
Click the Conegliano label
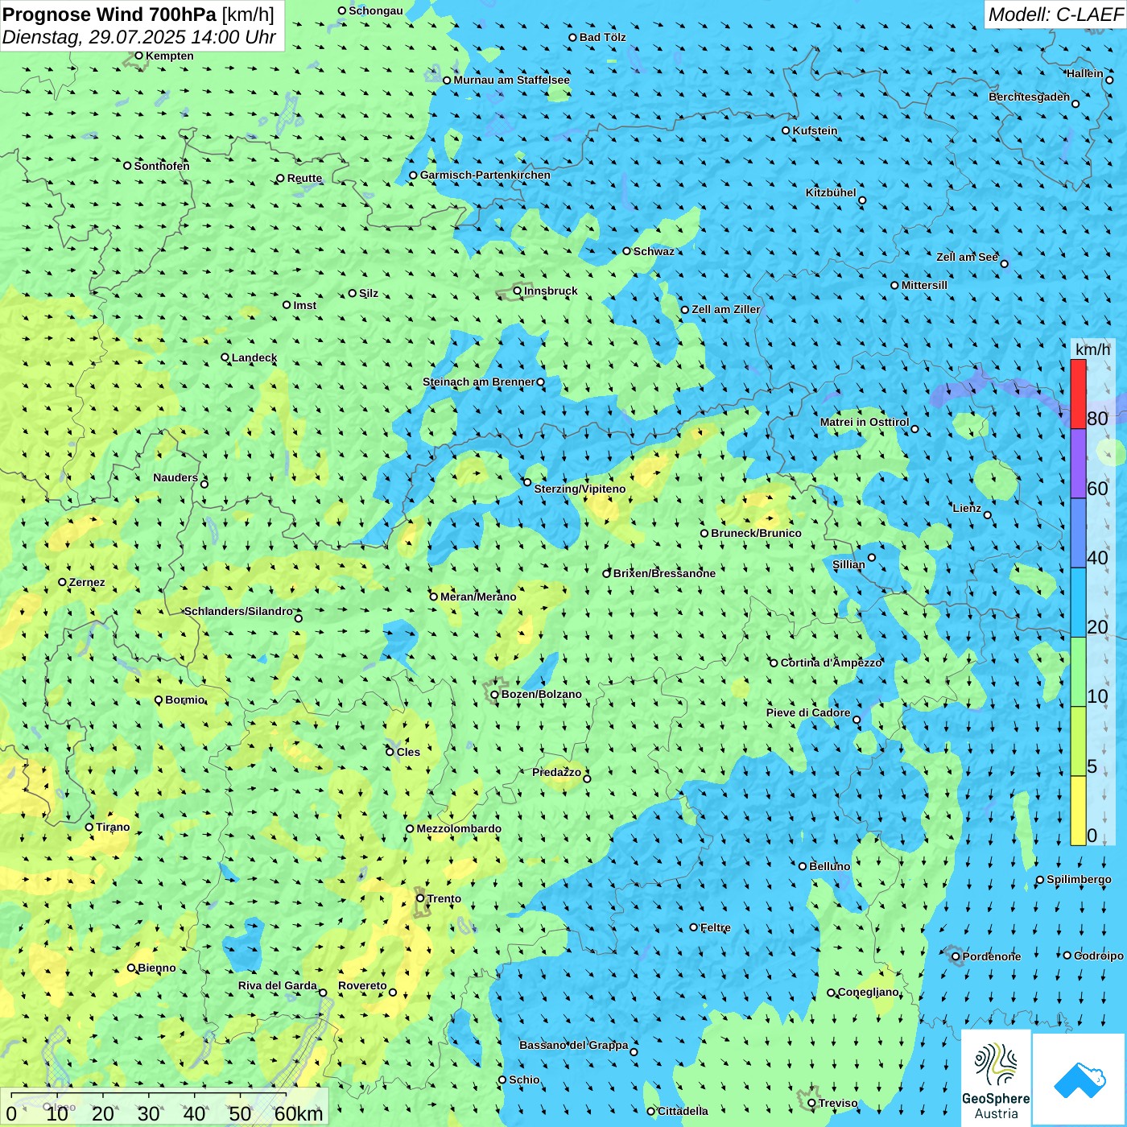[x=869, y=992]
